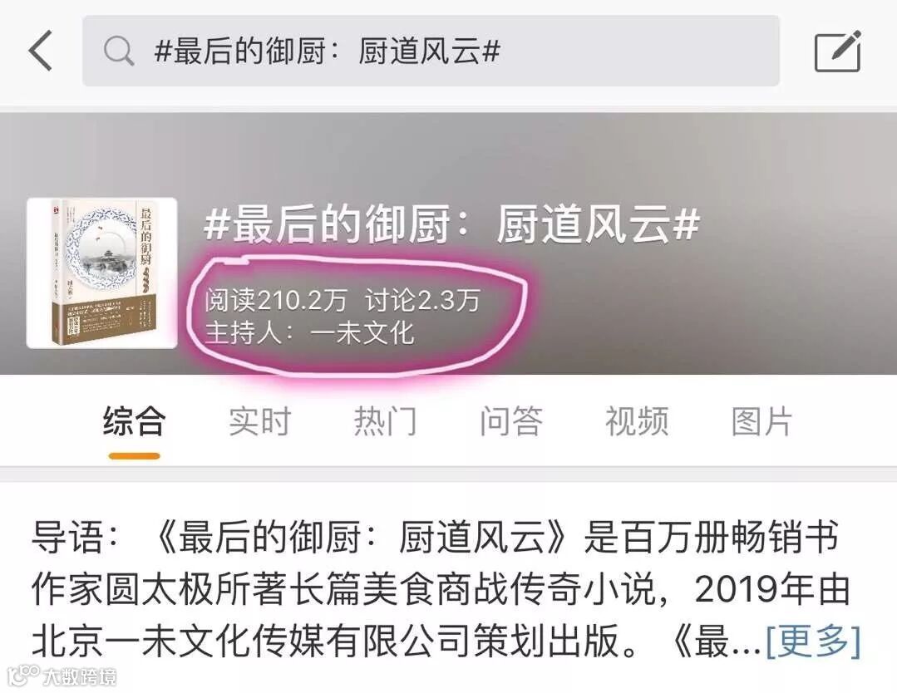The image size is (897, 693).
Task: Open the compose post icon
Action: click(837, 52)
